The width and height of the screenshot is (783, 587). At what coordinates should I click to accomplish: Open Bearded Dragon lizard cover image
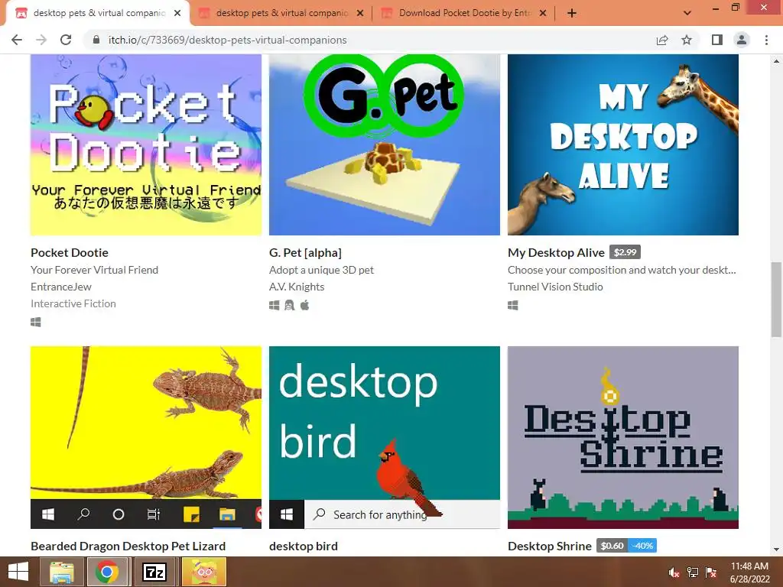pos(146,437)
